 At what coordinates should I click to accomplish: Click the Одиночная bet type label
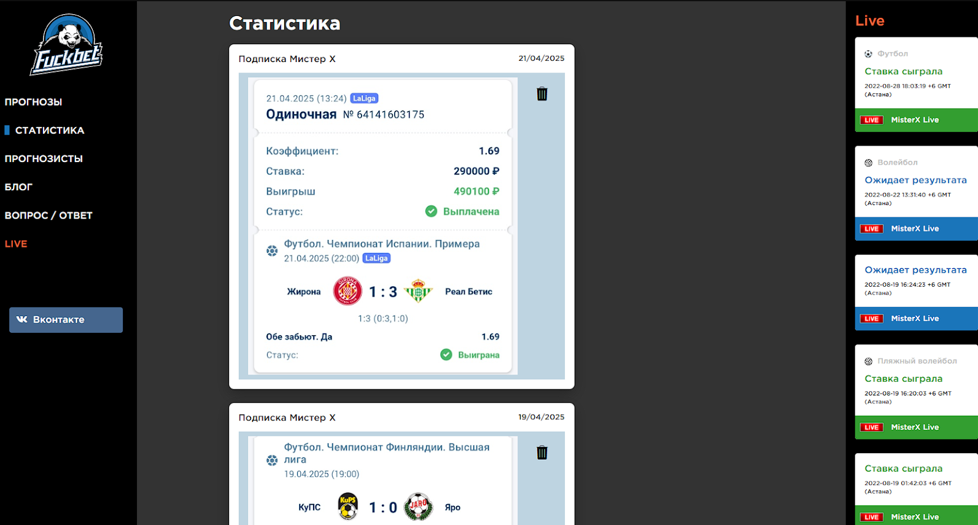(x=301, y=114)
